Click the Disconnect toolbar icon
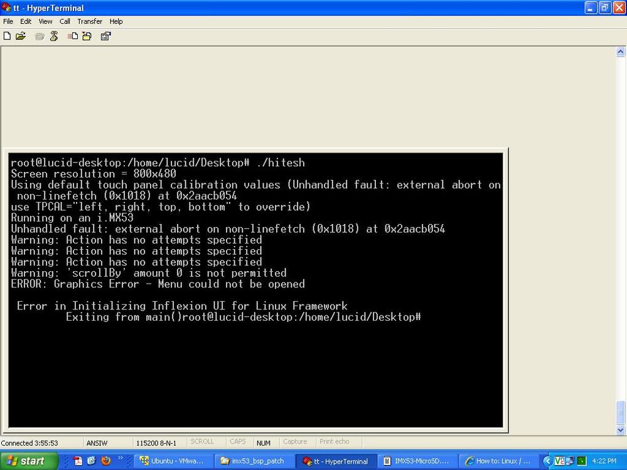This screenshot has width=627, height=470. click(x=54, y=36)
